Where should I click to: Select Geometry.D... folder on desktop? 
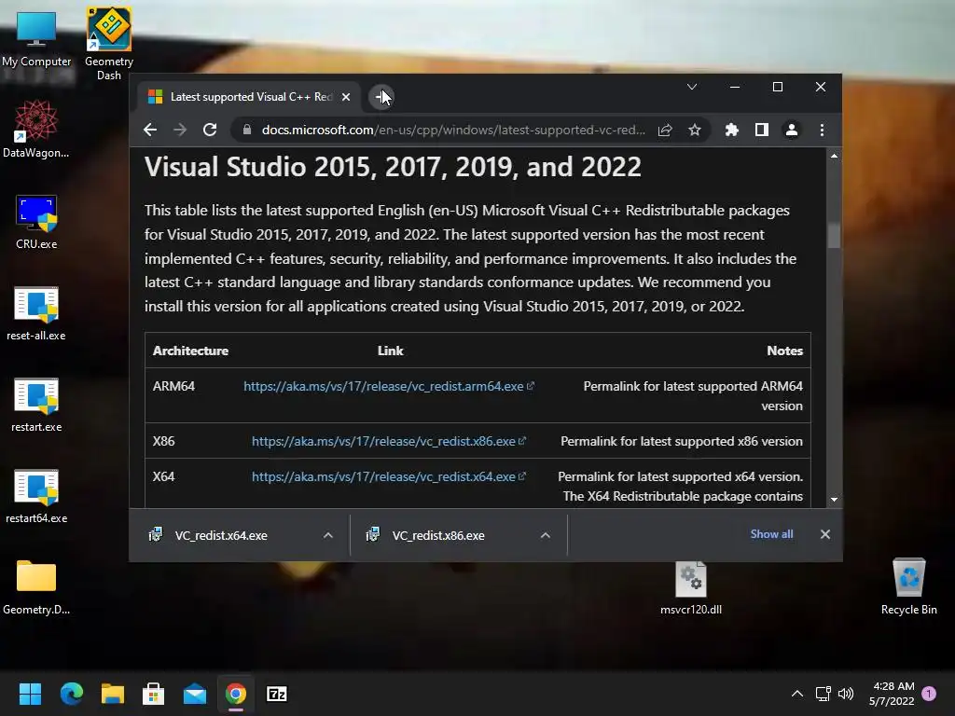coord(36,587)
